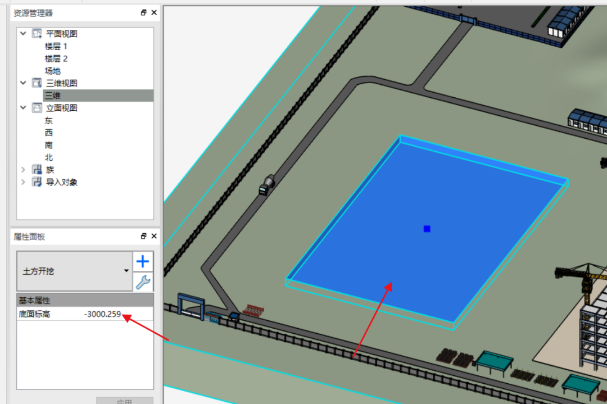
Task: Undock the 属性面板 panel via float icon
Action: tap(144, 236)
